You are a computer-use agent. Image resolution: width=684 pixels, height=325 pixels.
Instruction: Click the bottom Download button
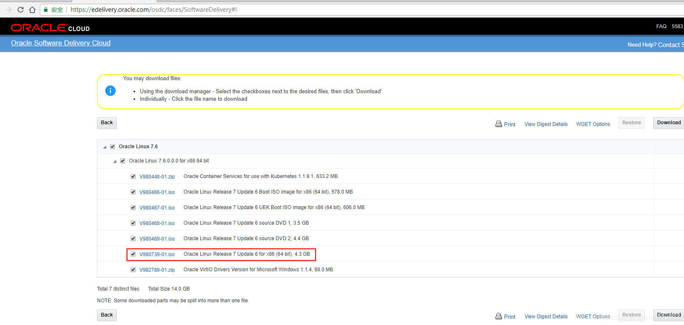coord(669,315)
